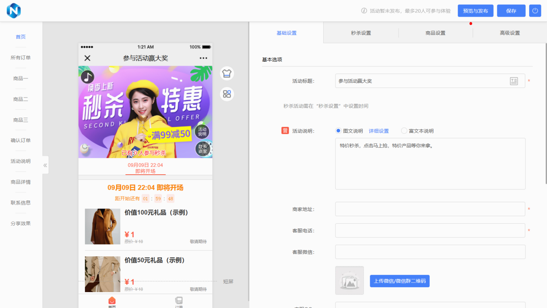547x308 pixels.
Task: Open the shirt-shaped skin theme icon
Action: pos(227,73)
